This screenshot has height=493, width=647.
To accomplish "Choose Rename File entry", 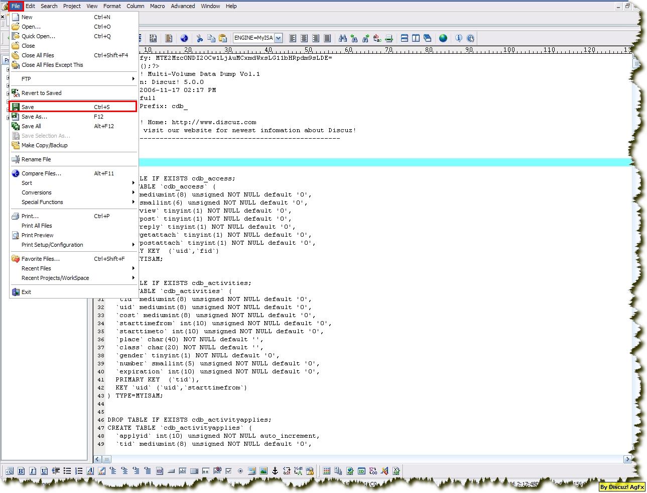I will coord(73,159).
